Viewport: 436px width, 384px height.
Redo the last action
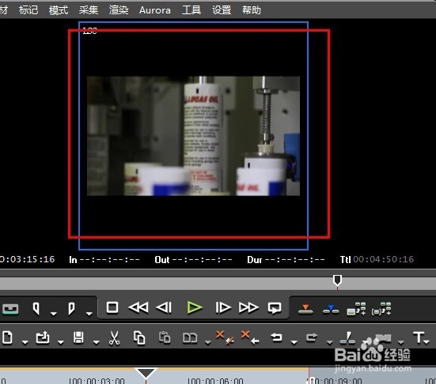tap(312, 337)
